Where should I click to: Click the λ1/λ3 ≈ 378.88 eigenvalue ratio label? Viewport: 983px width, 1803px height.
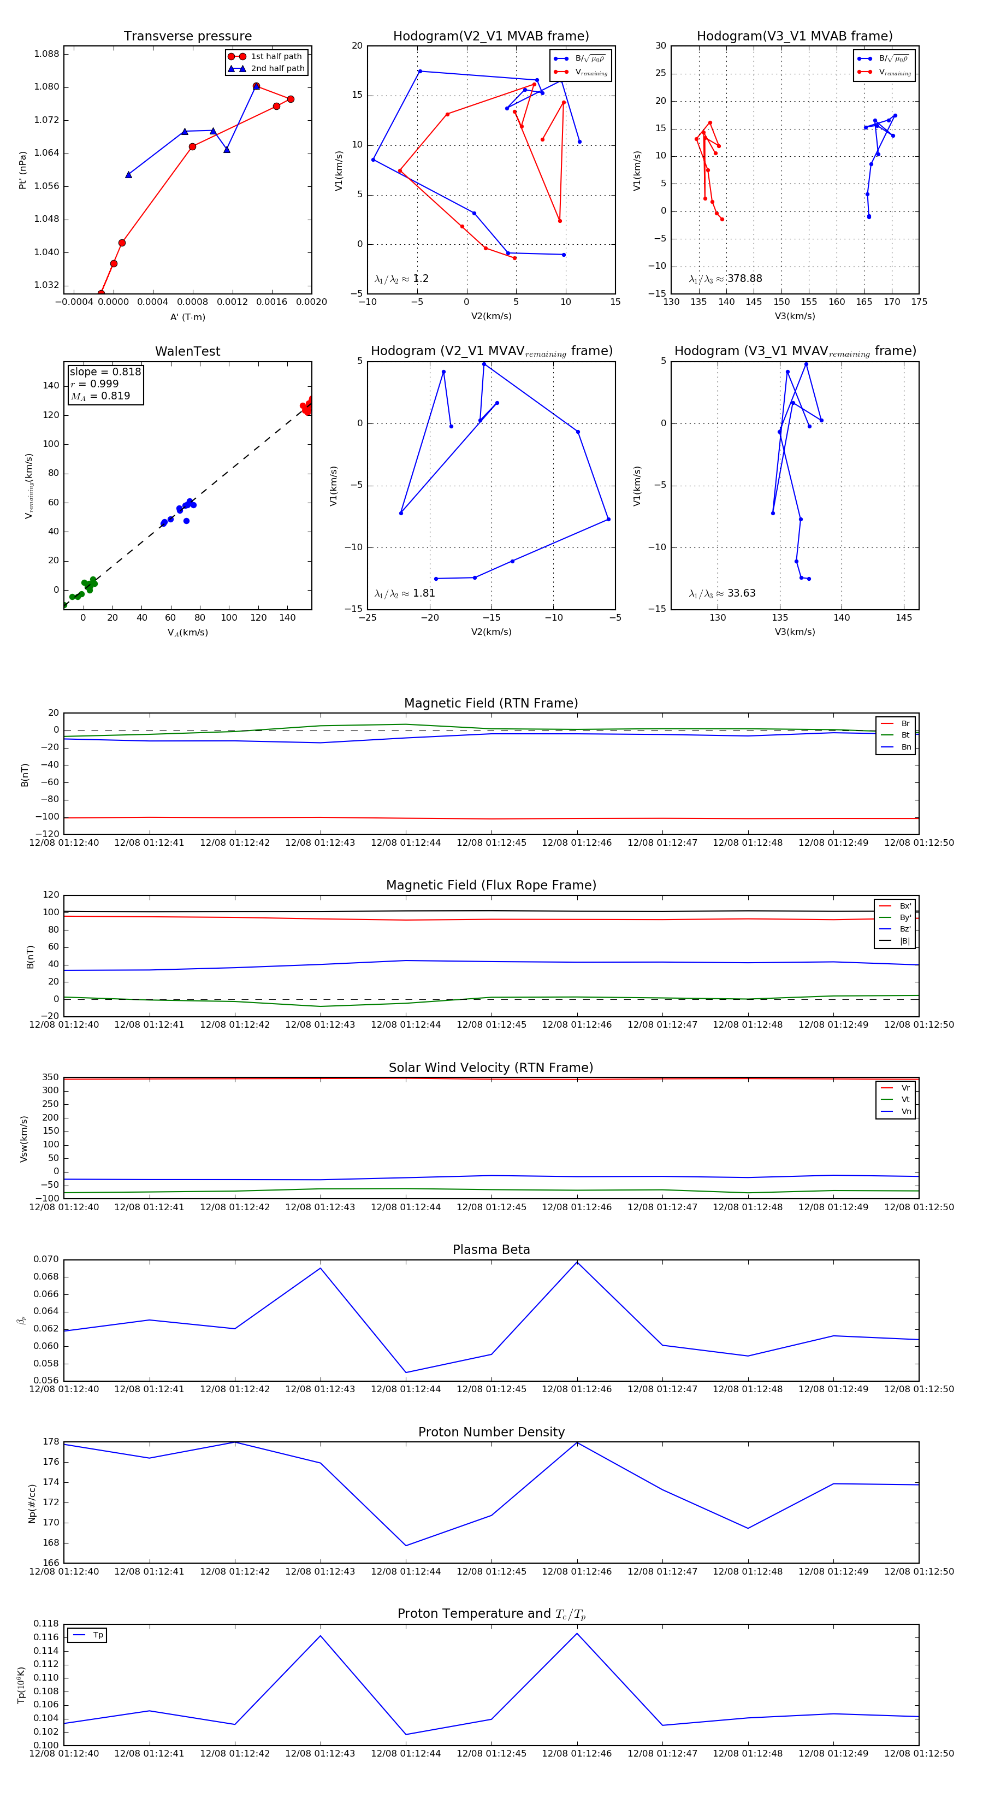[726, 279]
